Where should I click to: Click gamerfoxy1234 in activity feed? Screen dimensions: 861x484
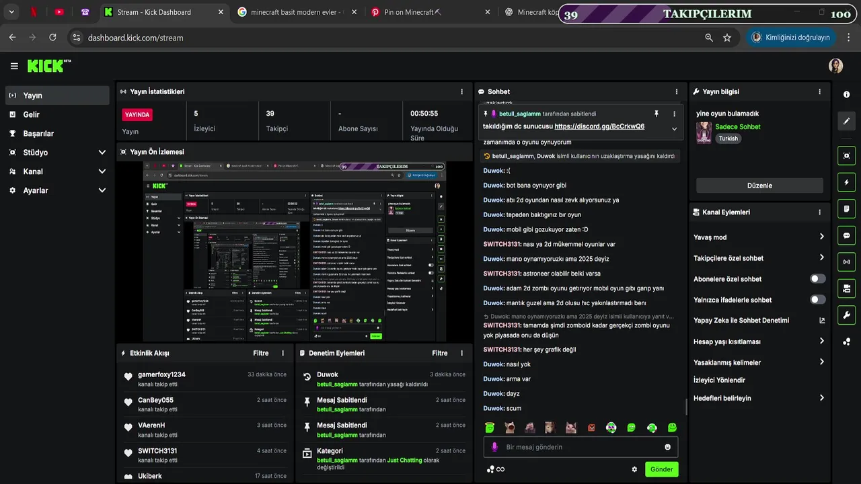point(161,374)
